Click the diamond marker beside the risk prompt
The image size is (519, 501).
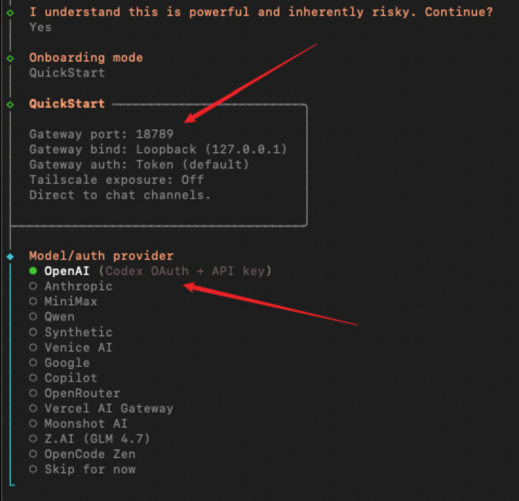[10, 12]
